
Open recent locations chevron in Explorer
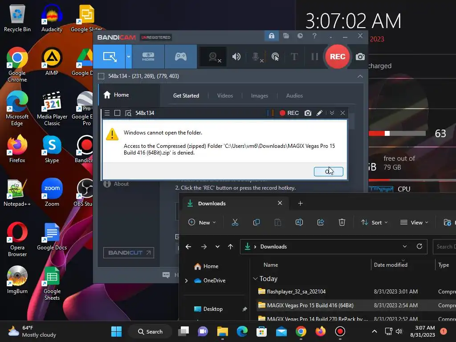(x=217, y=247)
